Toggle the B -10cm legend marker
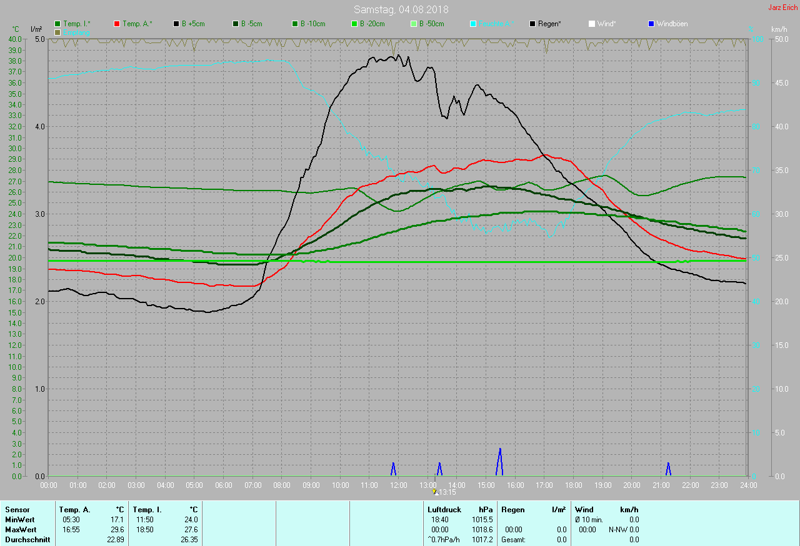 click(295, 24)
